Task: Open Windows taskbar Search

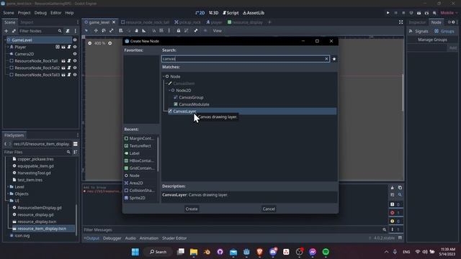Action: 158,252
